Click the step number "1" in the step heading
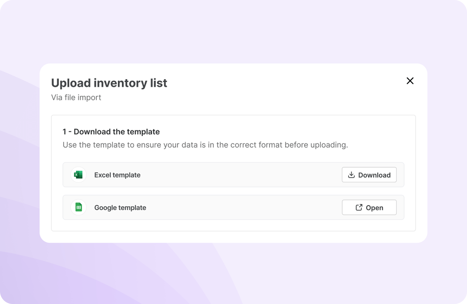467x304 pixels. click(64, 132)
